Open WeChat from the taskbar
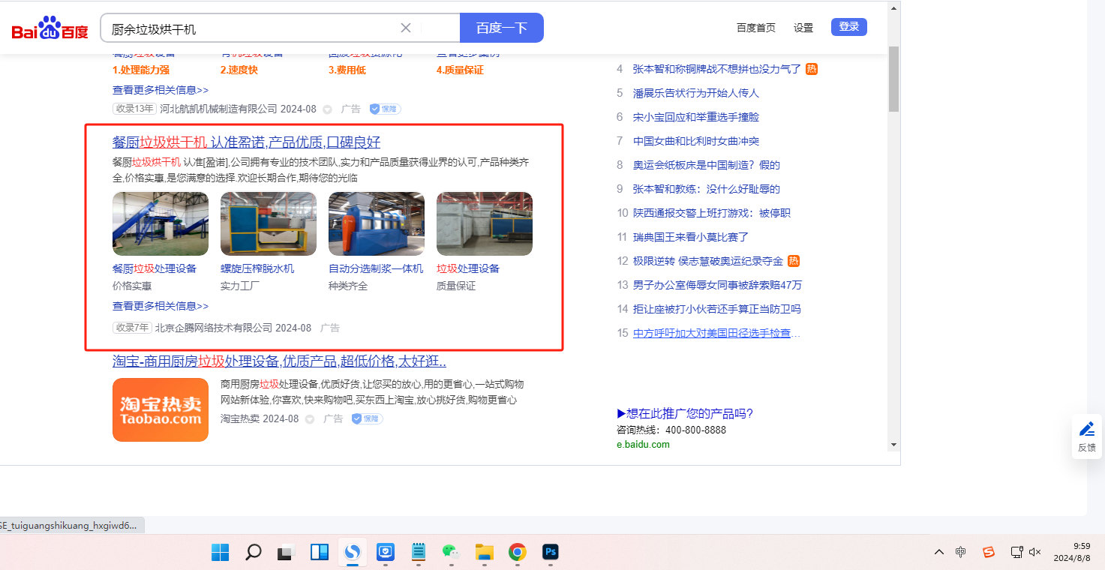 451,553
